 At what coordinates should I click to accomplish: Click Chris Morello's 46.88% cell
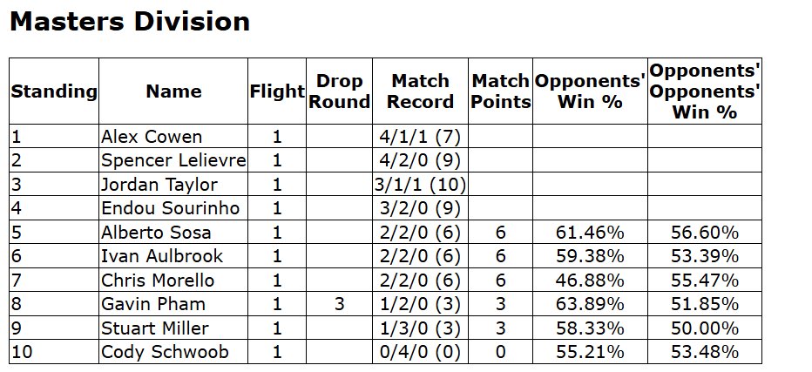tap(590, 281)
